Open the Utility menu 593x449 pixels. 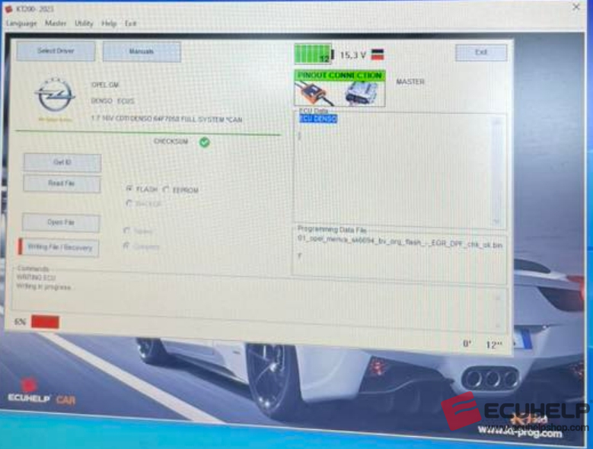click(84, 24)
